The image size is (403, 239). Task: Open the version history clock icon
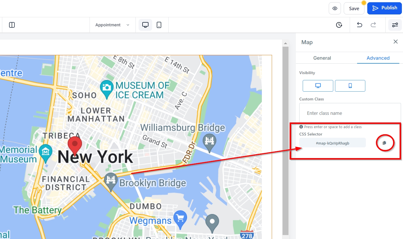(339, 25)
